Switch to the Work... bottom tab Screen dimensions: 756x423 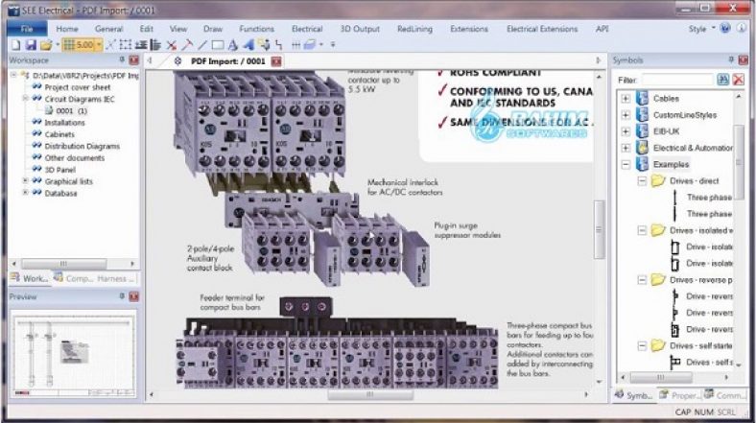tap(31, 278)
